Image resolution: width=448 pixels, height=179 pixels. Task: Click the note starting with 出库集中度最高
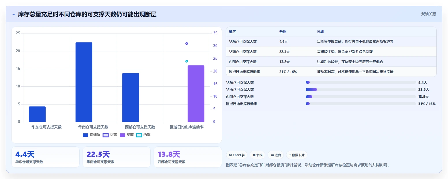355,42
